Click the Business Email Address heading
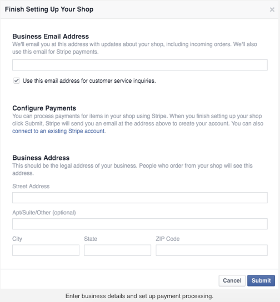This screenshot has height=302, width=280. [51, 37]
